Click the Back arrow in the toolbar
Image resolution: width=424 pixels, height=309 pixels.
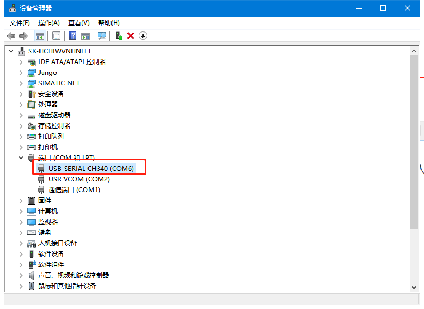point(11,36)
